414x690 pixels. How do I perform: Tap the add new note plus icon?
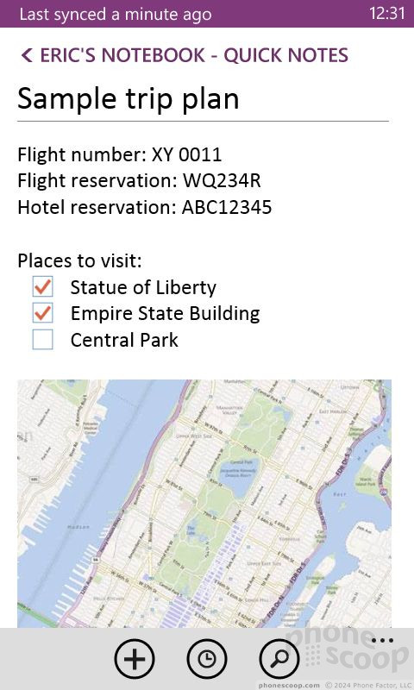135,659
